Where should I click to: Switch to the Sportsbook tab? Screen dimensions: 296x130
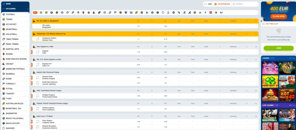(x=222, y=4)
